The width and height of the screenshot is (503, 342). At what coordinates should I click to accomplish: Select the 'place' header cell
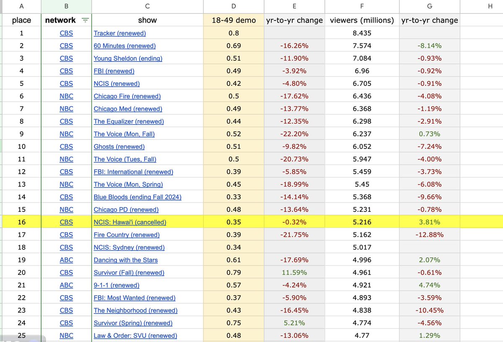[x=21, y=20]
